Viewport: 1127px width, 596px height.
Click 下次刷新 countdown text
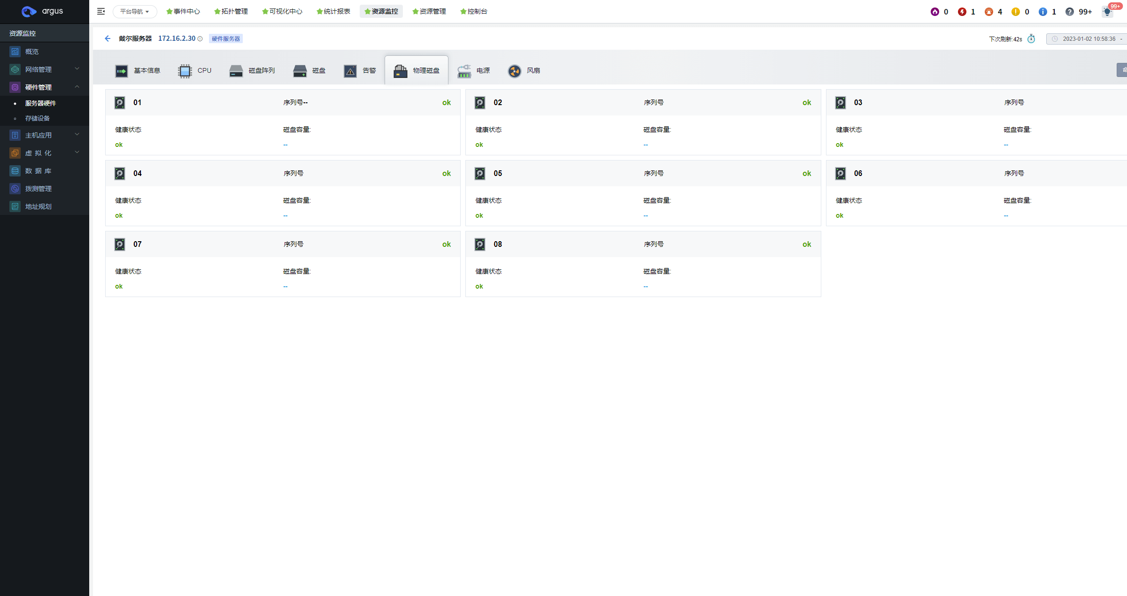pos(1005,39)
